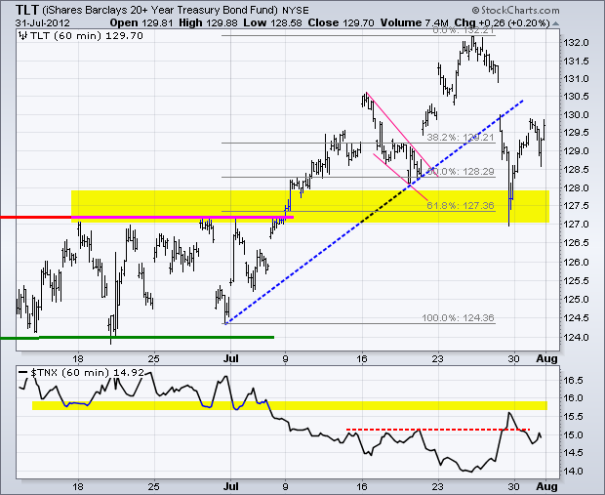Click the Volume 7.4M value
The image size is (605, 495).
click(414, 22)
